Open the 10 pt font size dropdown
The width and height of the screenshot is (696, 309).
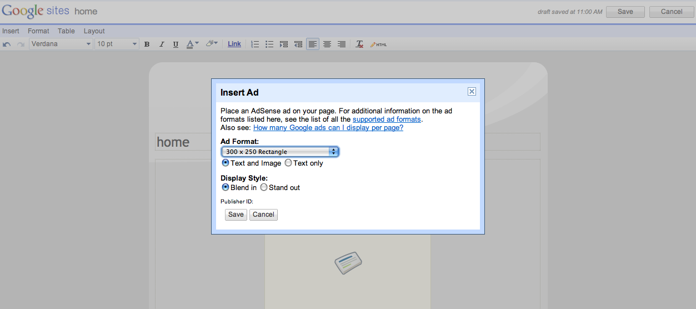point(117,44)
